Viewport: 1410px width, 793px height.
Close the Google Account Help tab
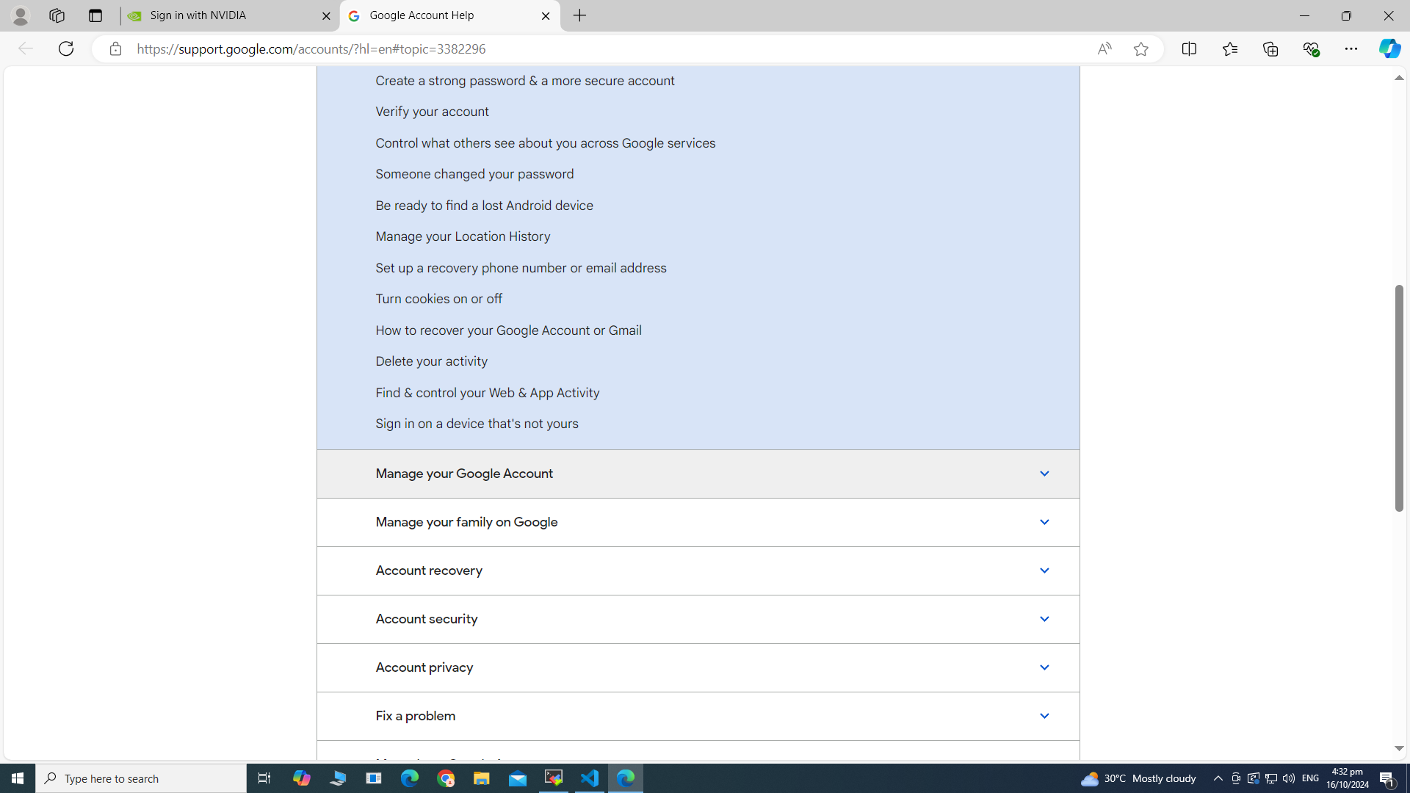point(546,15)
